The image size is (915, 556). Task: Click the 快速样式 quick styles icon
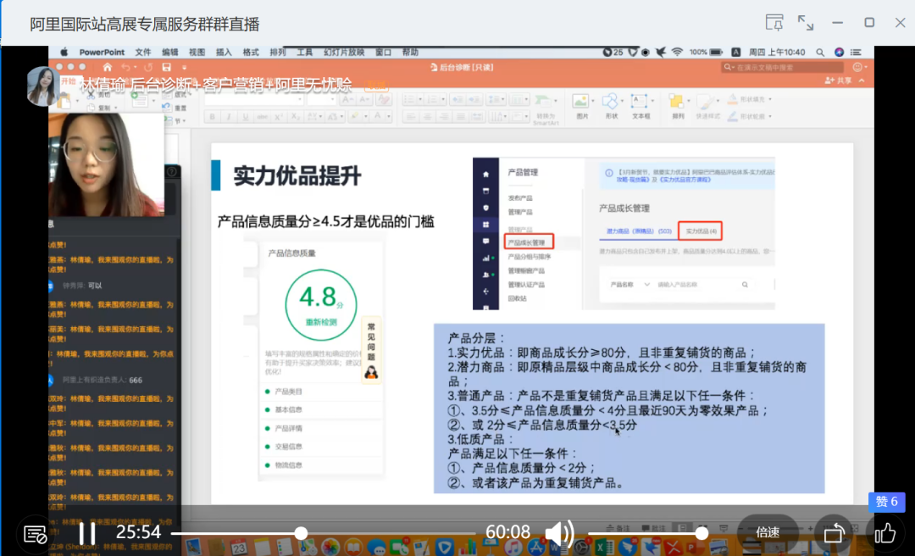click(707, 102)
